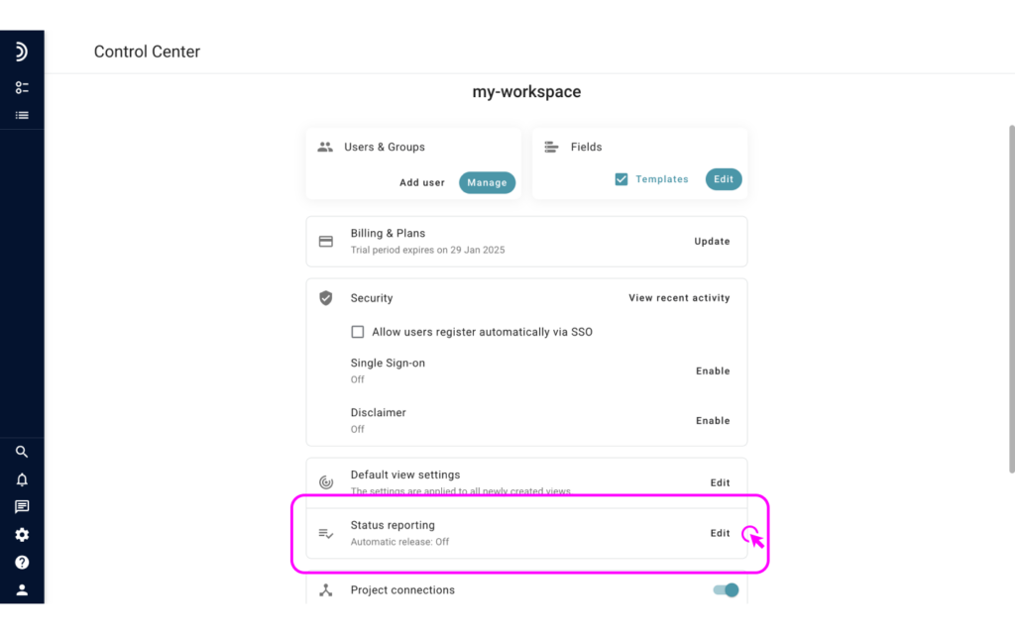Open notifications via the bell icon

(x=22, y=479)
